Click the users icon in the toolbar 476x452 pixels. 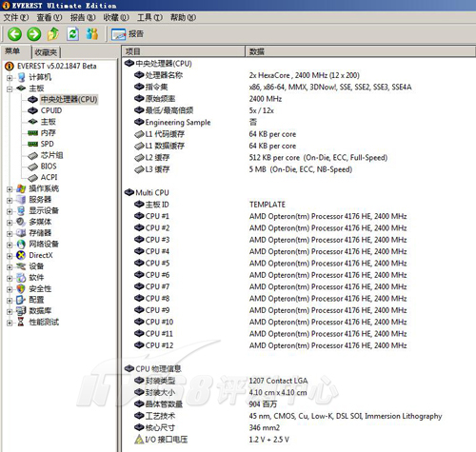click(92, 34)
